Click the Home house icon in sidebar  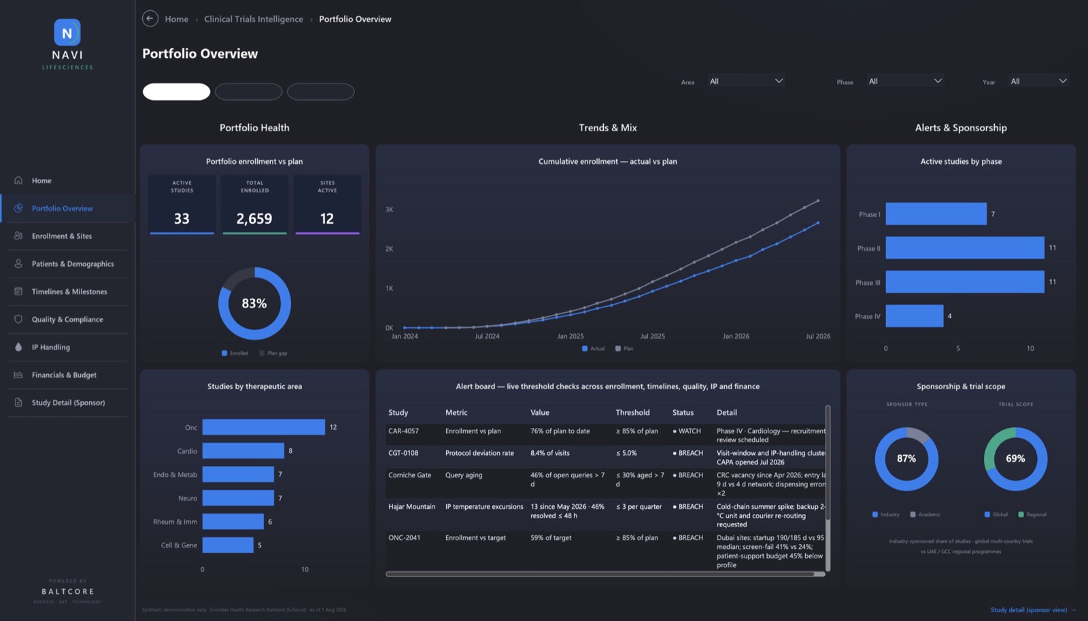pos(18,180)
